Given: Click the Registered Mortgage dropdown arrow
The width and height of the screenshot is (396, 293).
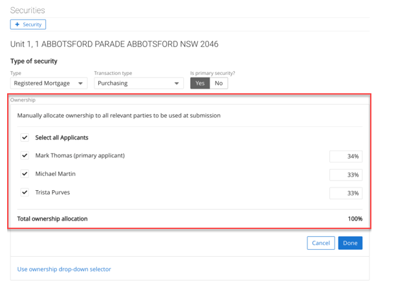Looking at the screenshot, I should tap(80, 83).
